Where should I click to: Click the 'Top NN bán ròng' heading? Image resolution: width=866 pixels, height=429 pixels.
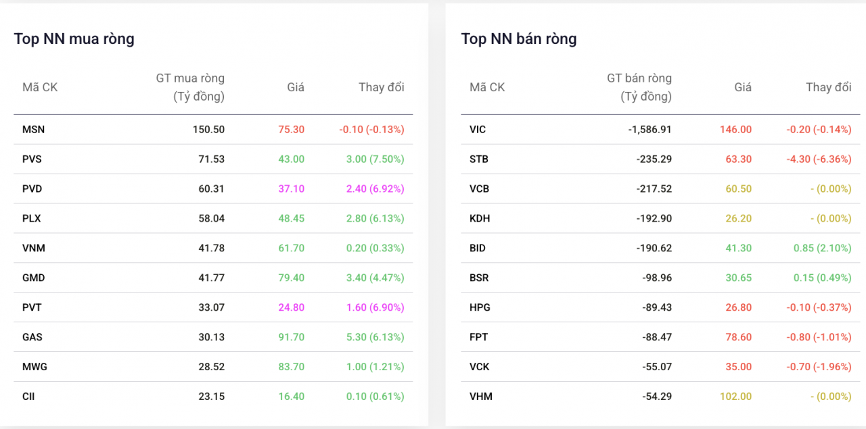pos(519,39)
